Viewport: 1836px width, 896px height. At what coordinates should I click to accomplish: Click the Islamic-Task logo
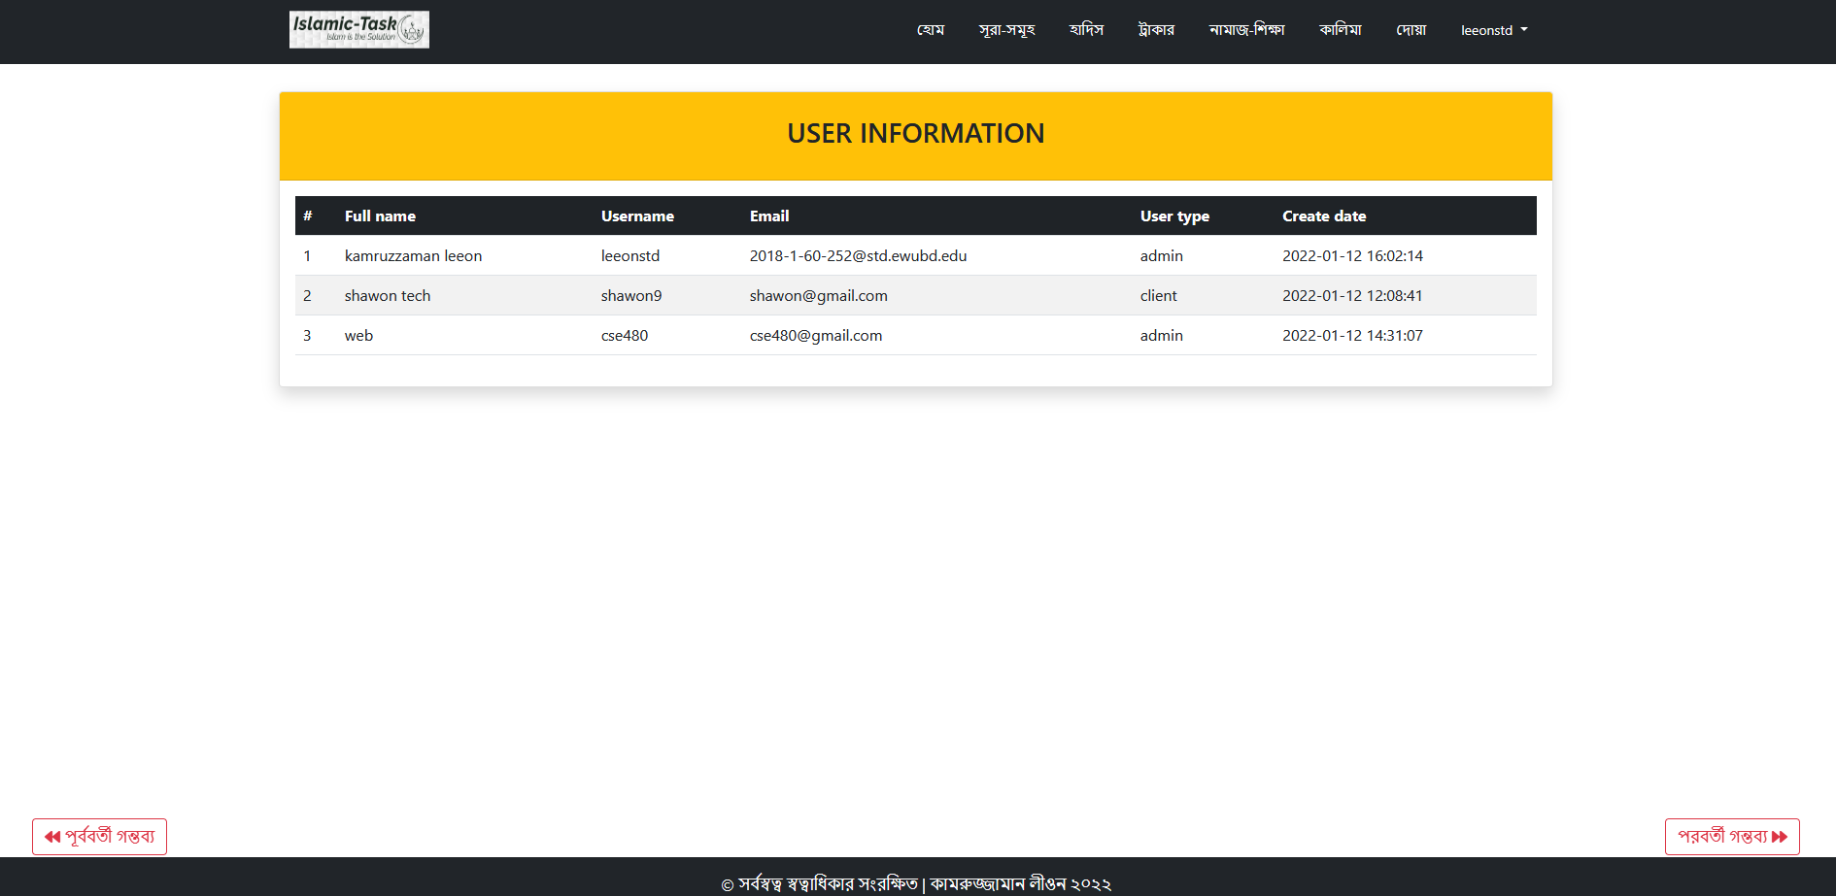point(358,29)
